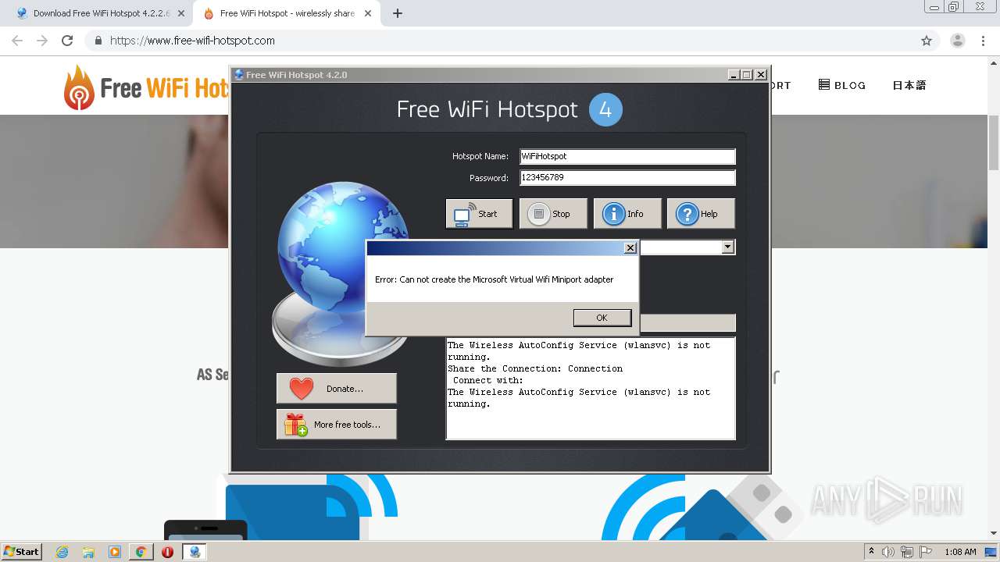
Task: Open the BLOG menu item
Action: point(842,85)
